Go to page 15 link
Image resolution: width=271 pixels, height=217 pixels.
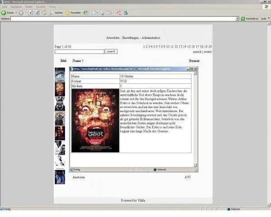point(189,47)
